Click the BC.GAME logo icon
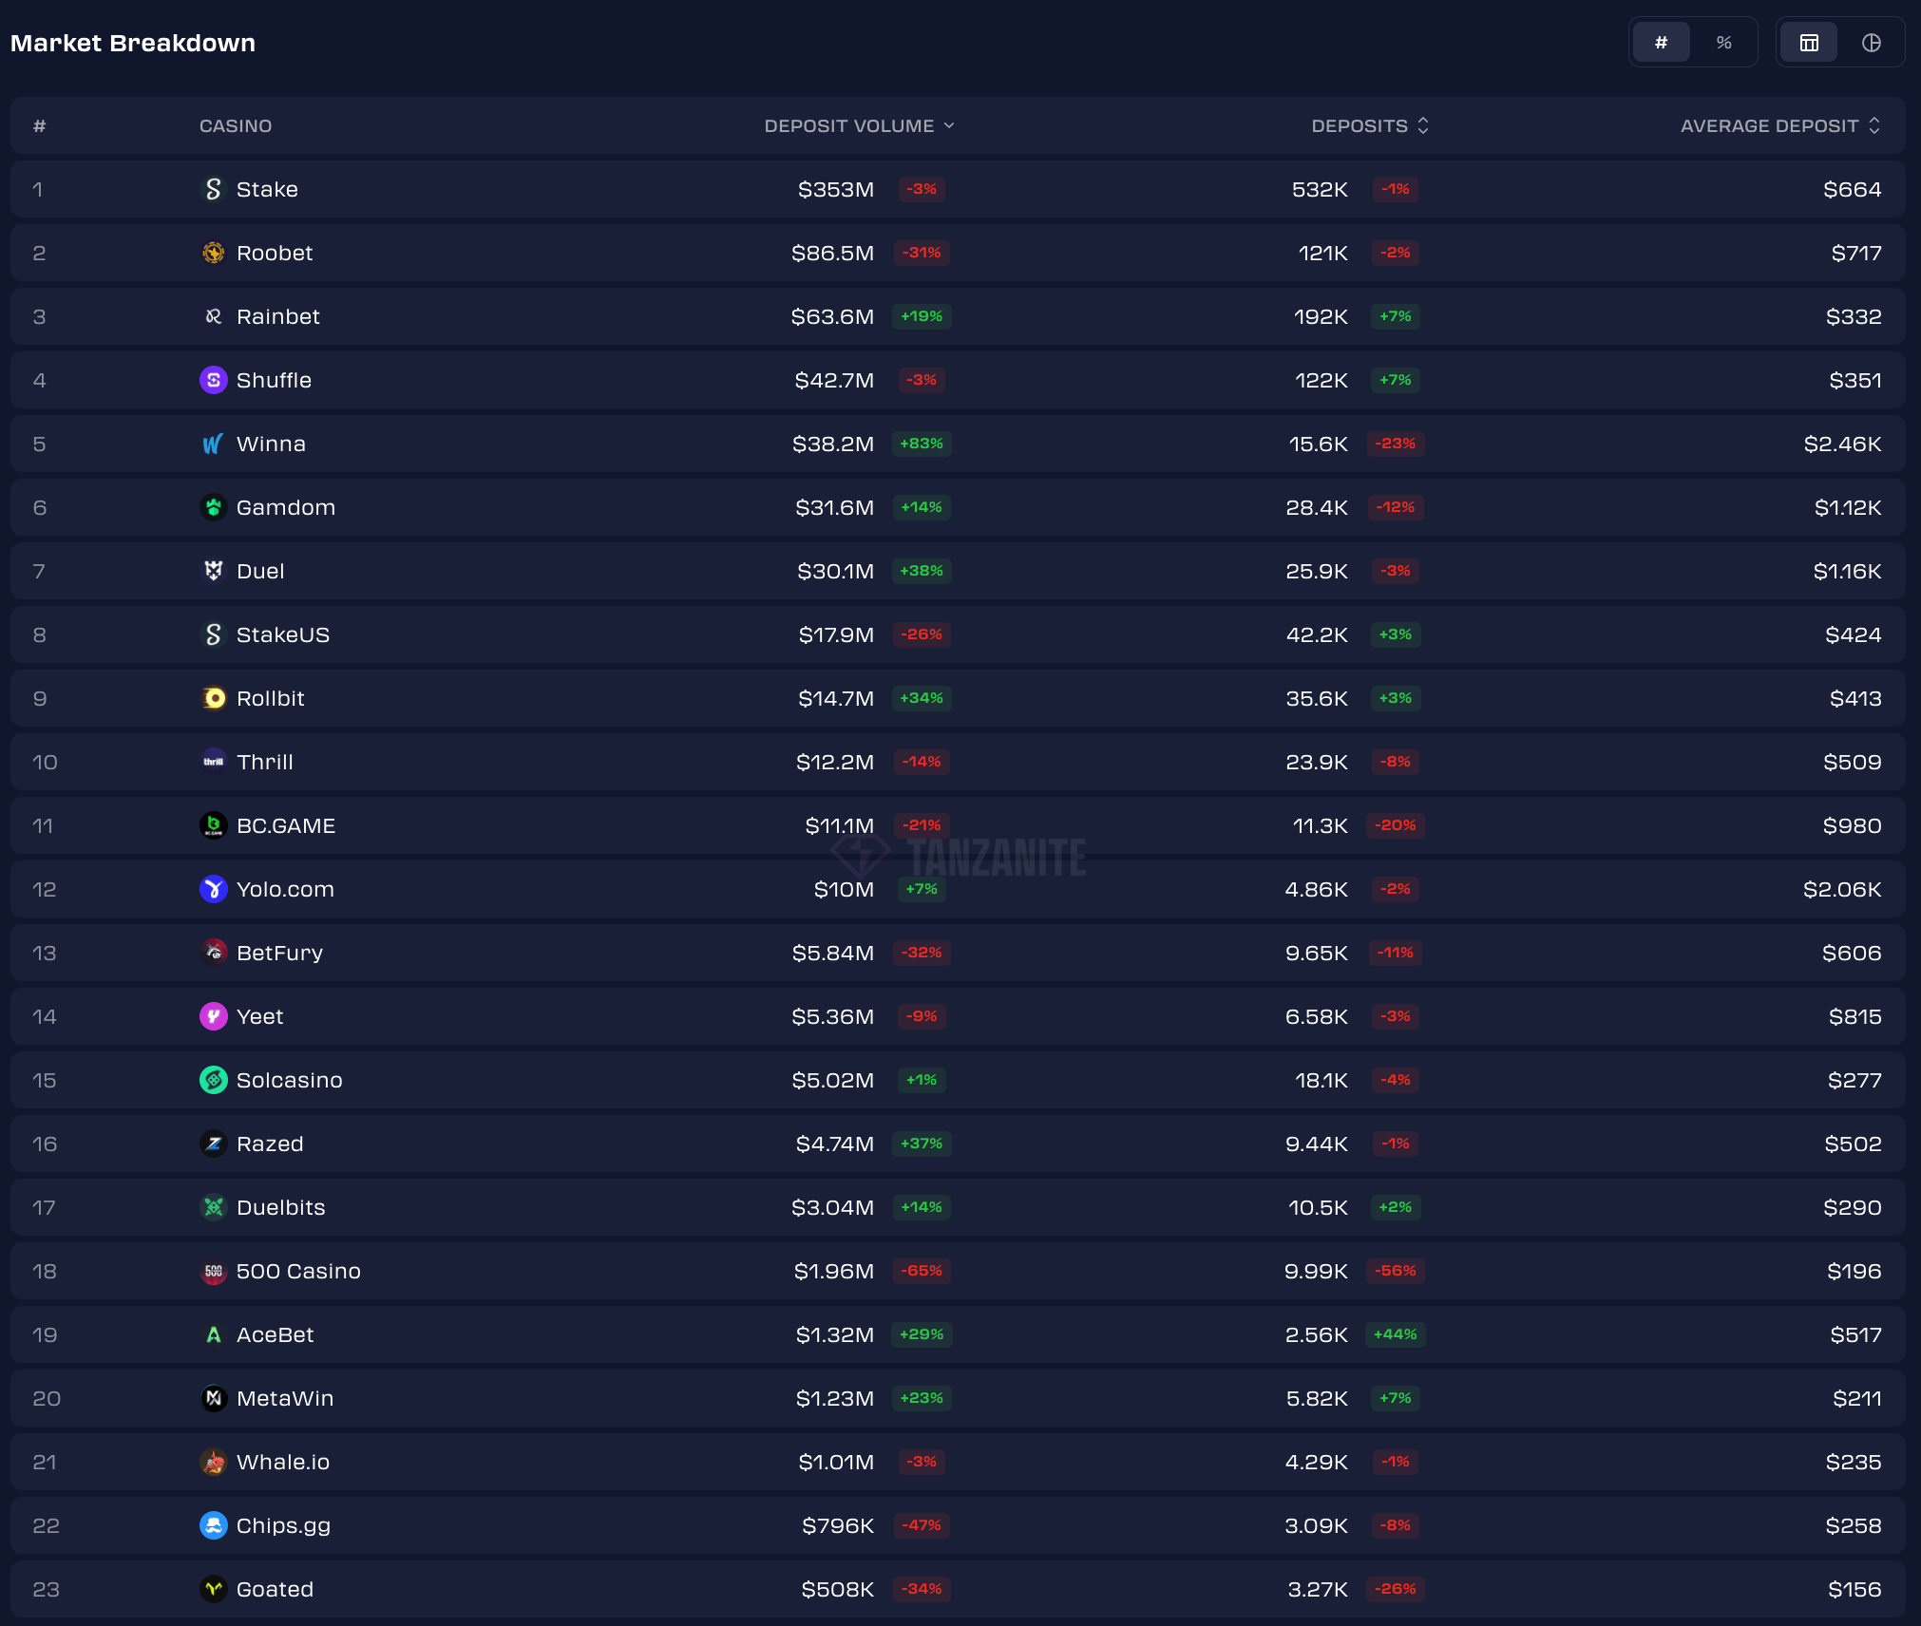Image resolution: width=1921 pixels, height=1626 pixels. point(213,825)
